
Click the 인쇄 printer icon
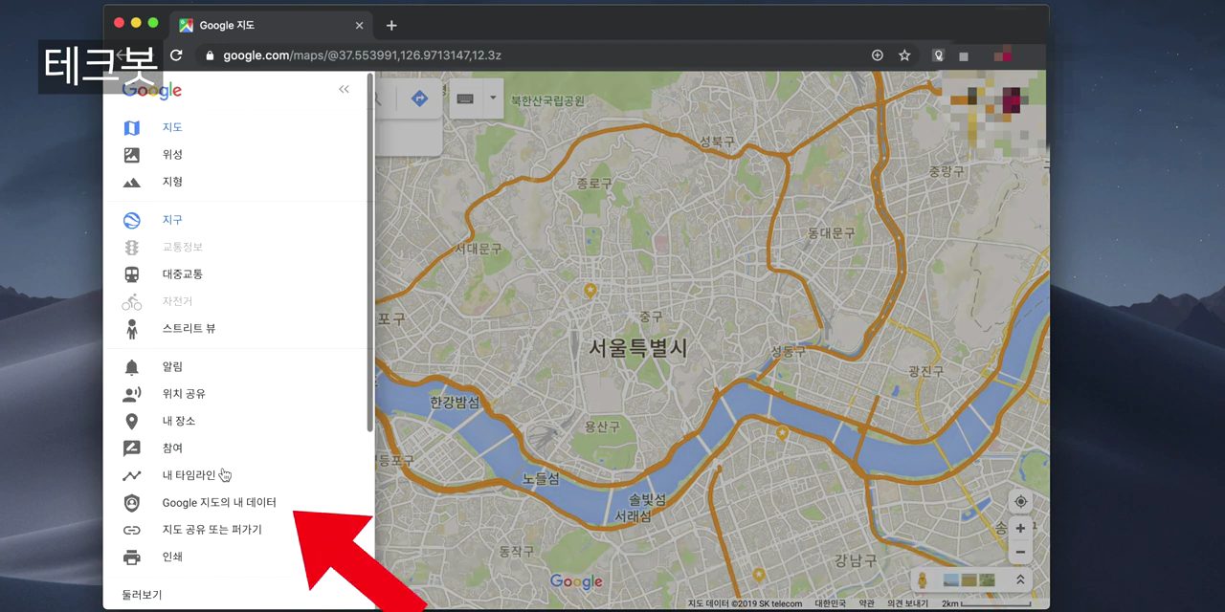click(x=132, y=557)
